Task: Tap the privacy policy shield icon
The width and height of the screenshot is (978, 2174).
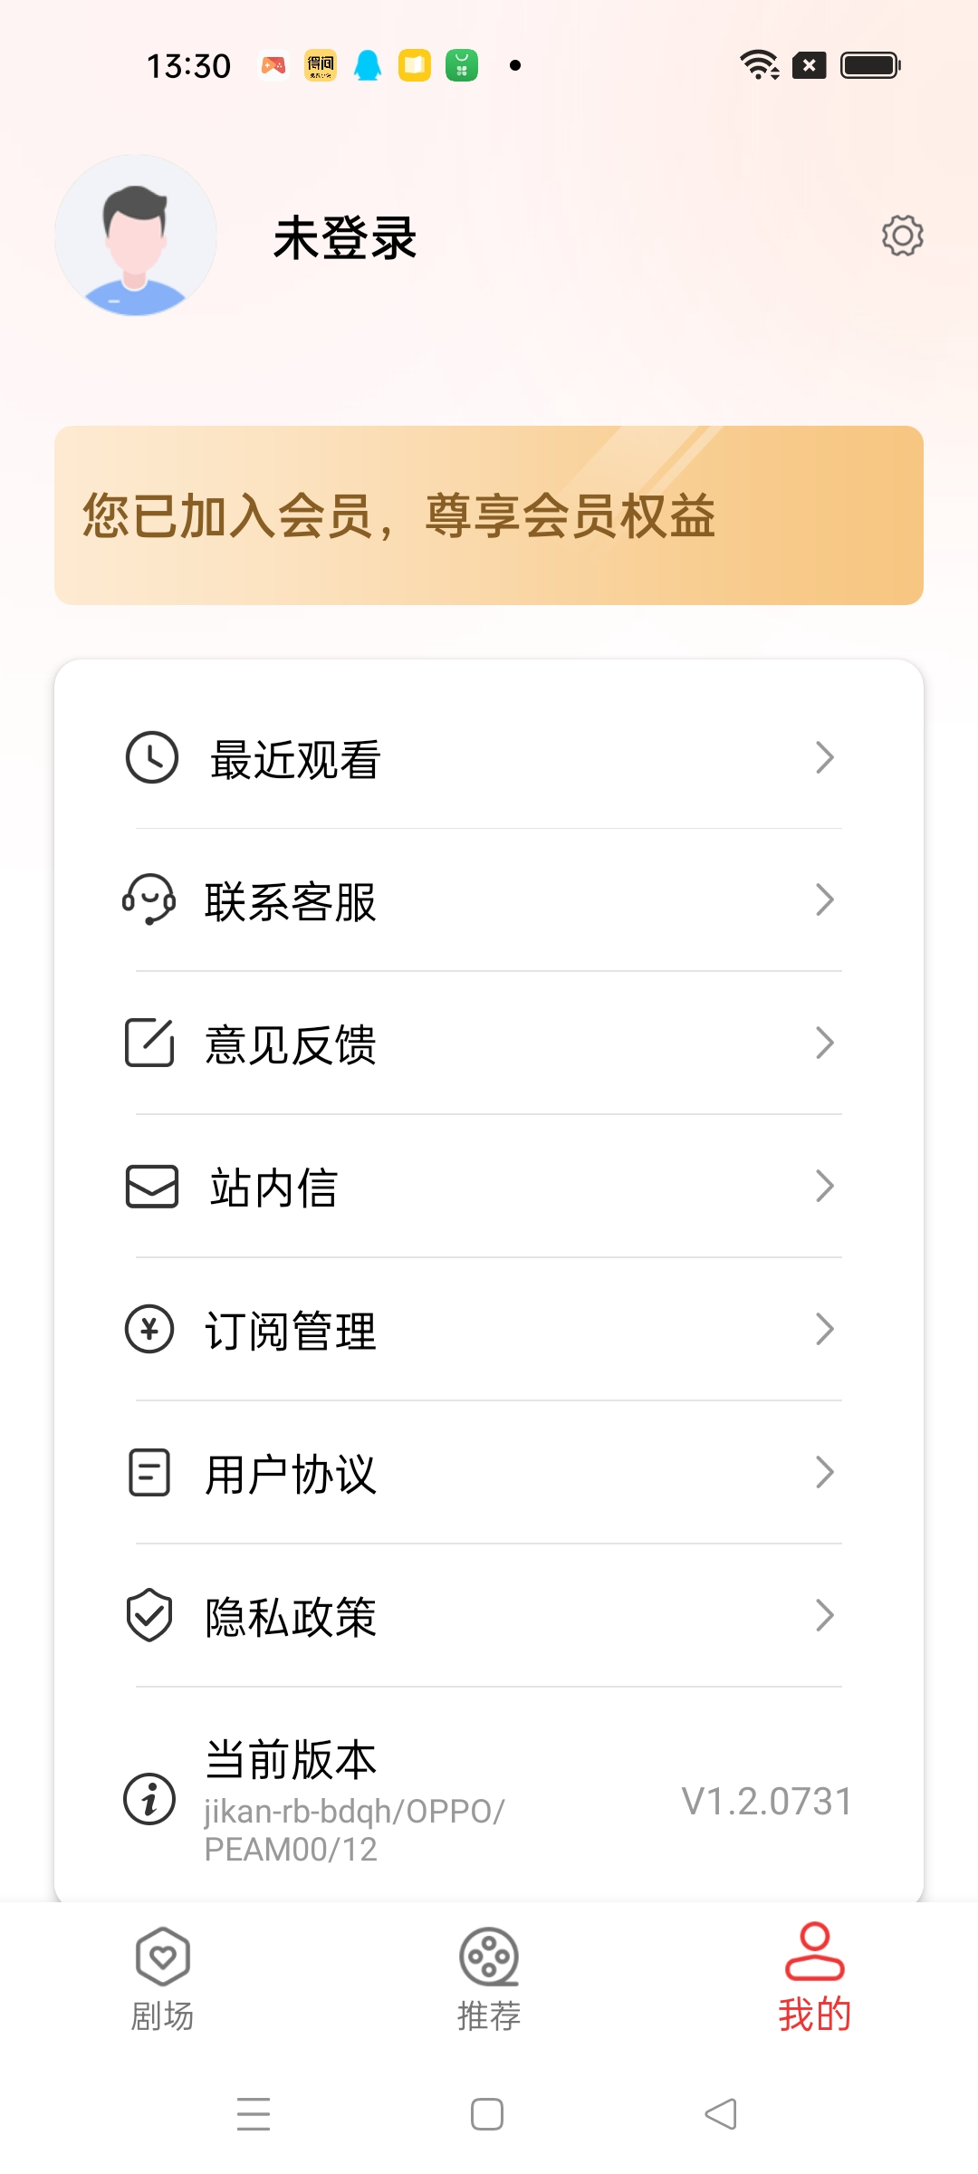Action: point(149,1615)
